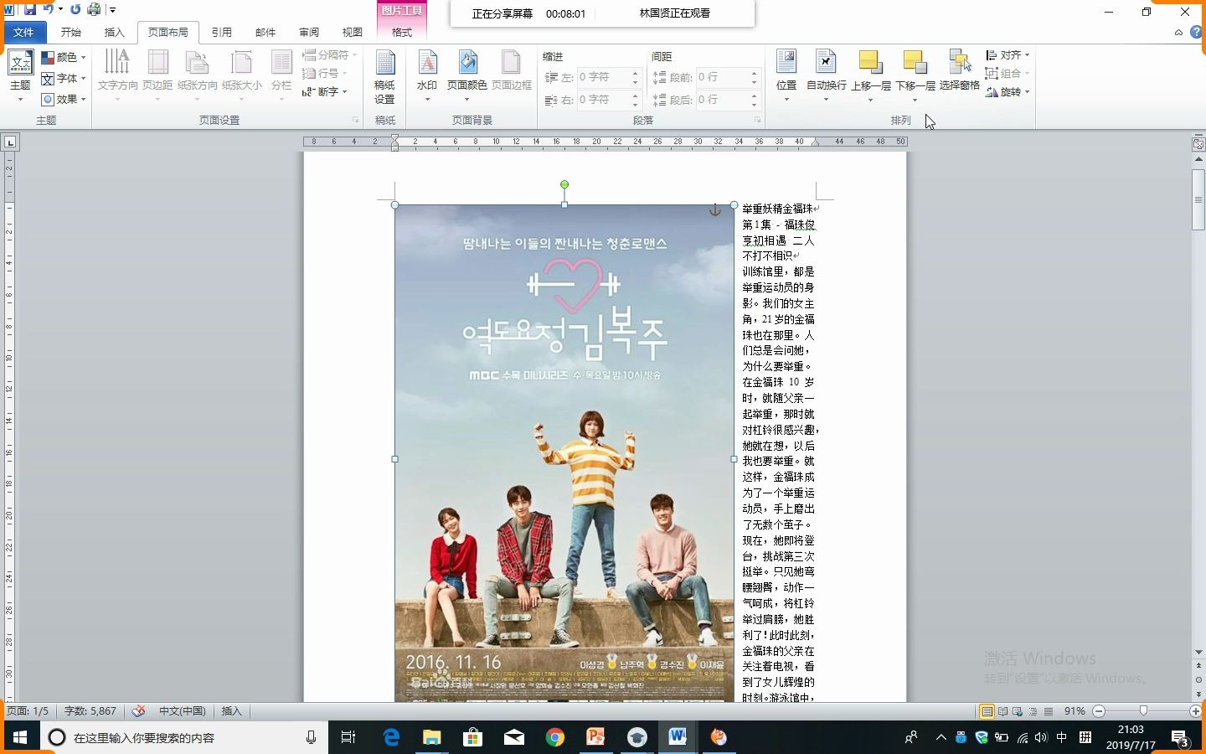Open theme 字体 fonts dropdown

pyautogui.click(x=64, y=78)
